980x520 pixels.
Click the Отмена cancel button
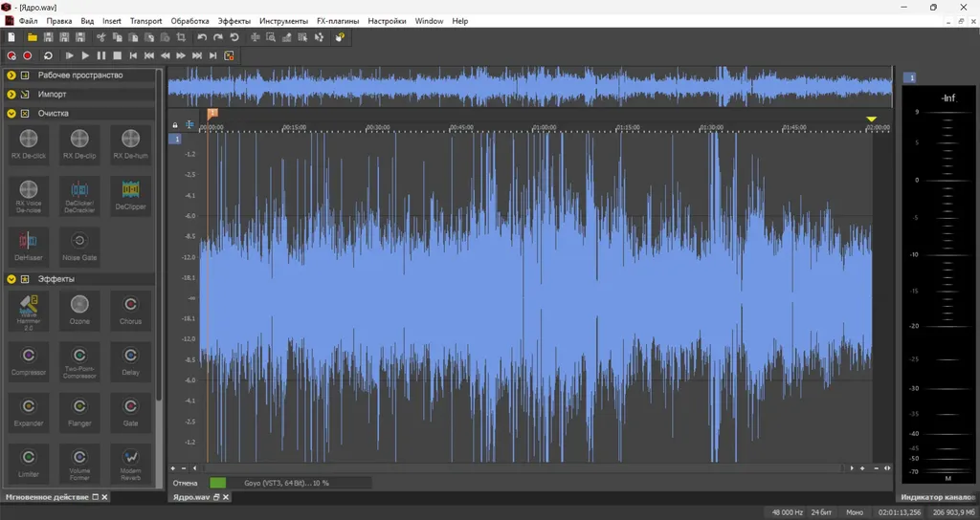click(x=185, y=483)
